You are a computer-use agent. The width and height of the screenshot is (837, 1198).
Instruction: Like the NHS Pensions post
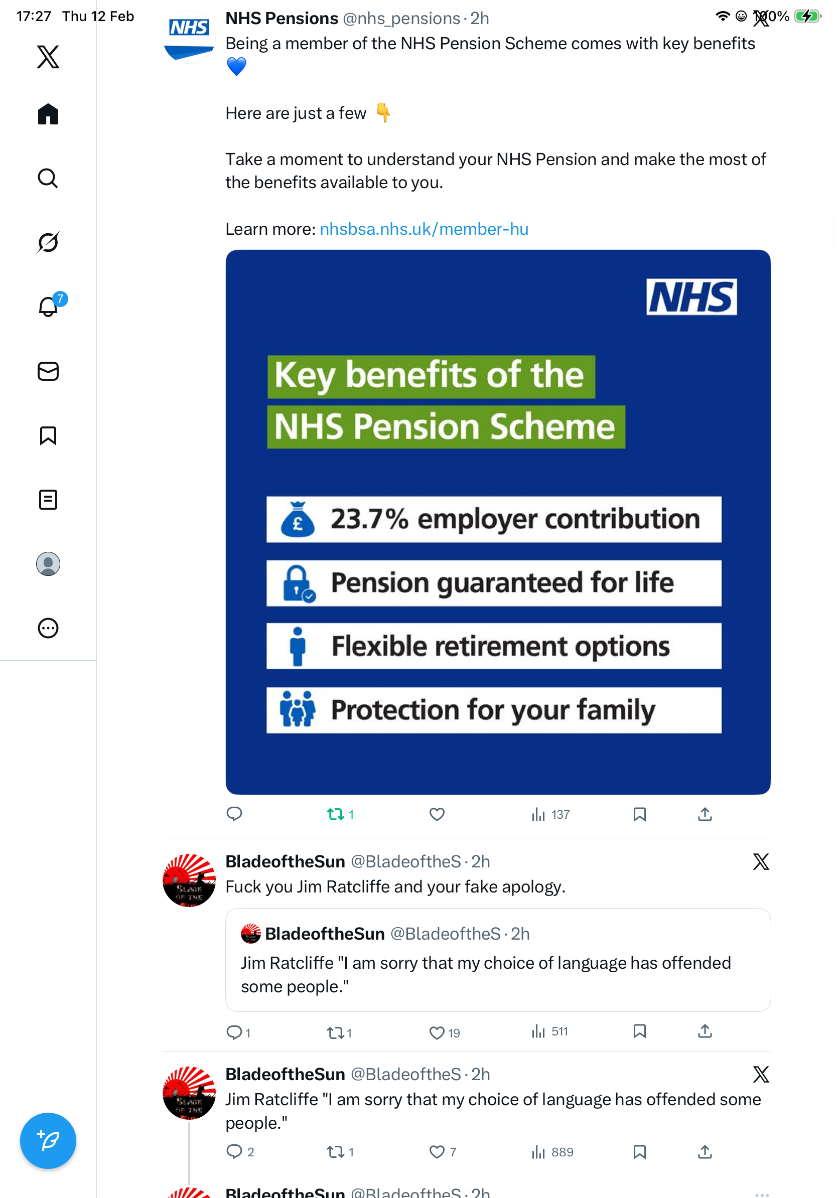click(x=437, y=814)
